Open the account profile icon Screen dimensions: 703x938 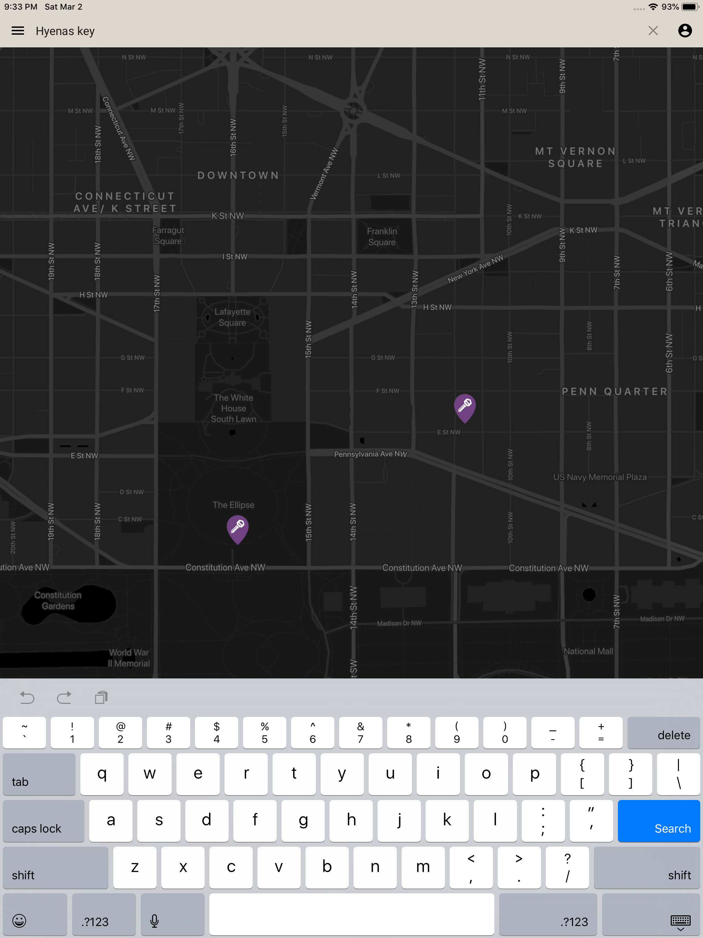click(x=685, y=31)
